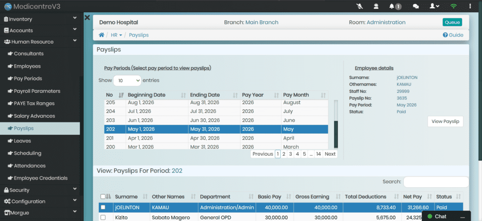Expand the HR breadcrumb dropdown
The width and height of the screenshot is (482, 221).
coord(117,35)
